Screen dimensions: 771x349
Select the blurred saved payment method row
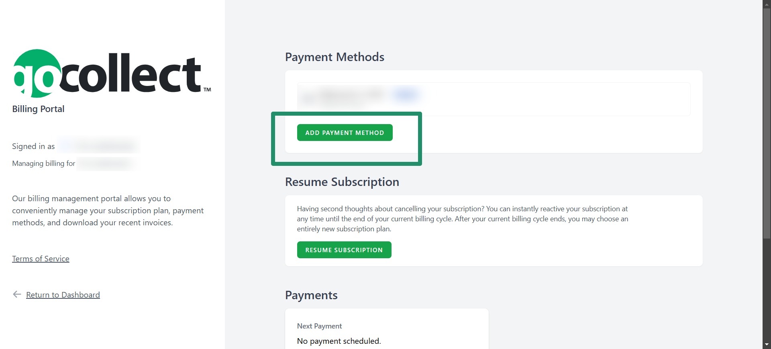494,99
